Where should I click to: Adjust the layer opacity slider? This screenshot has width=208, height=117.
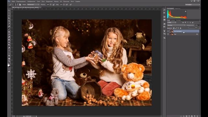[196, 27]
